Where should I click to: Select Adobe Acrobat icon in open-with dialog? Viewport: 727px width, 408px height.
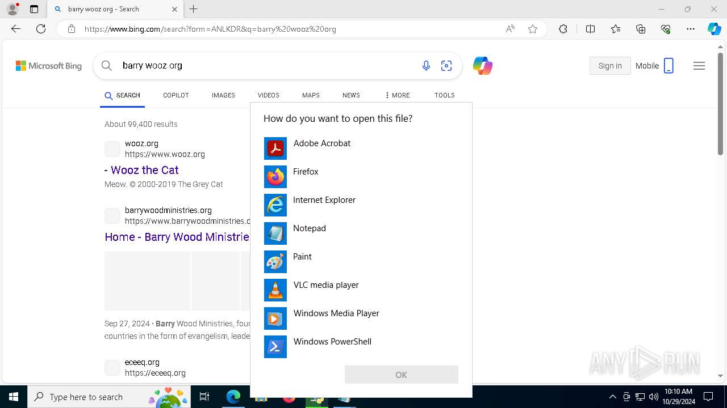click(275, 148)
